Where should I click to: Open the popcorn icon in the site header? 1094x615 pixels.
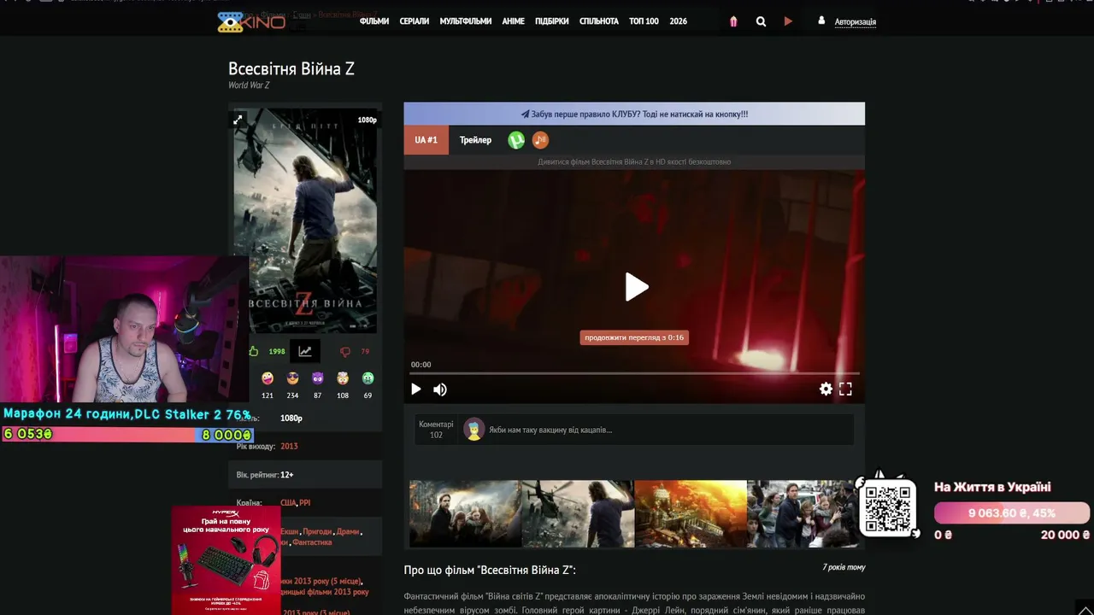coord(733,21)
